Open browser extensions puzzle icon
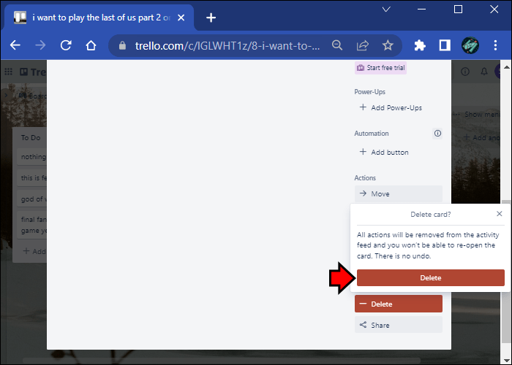 [420, 45]
